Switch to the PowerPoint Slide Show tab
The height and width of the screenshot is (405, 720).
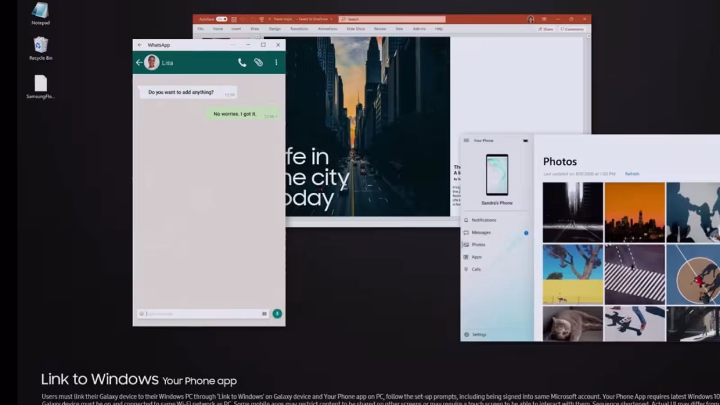tap(356, 29)
